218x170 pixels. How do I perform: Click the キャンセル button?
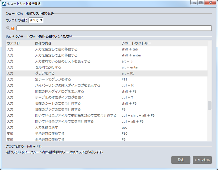point(202,160)
